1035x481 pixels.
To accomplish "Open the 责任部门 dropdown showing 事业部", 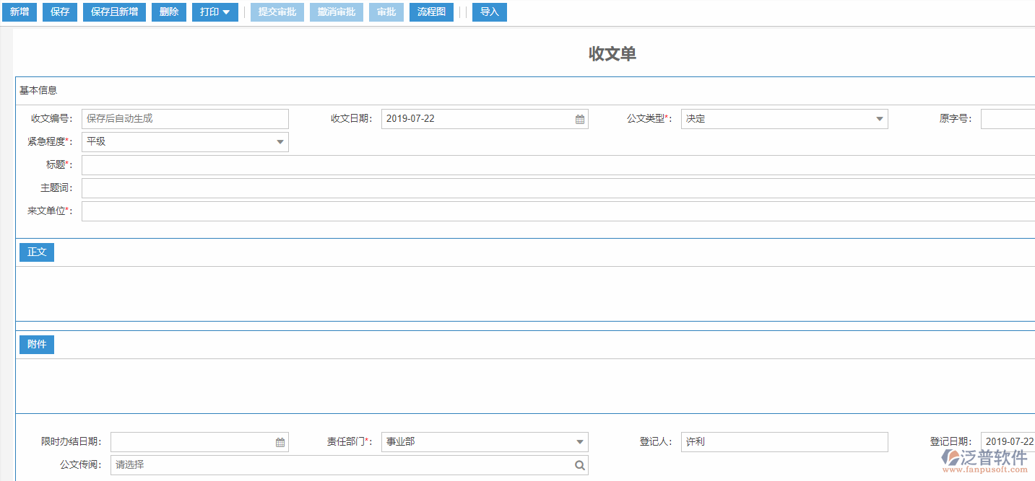I will 578,442.
